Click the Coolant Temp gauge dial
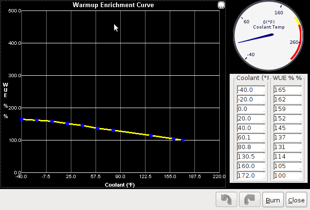This screenshot has width=310, height=210. [x=267, y=37]
